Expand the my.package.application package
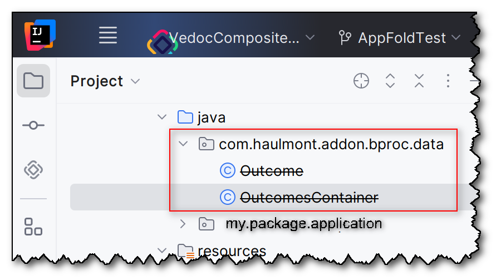Image resolution: width=496 pixels, height=280 pixels. pyautogui.click(x=183, y=224)
